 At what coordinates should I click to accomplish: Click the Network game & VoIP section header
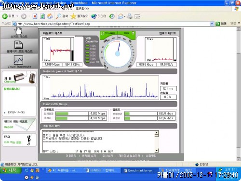63,71
